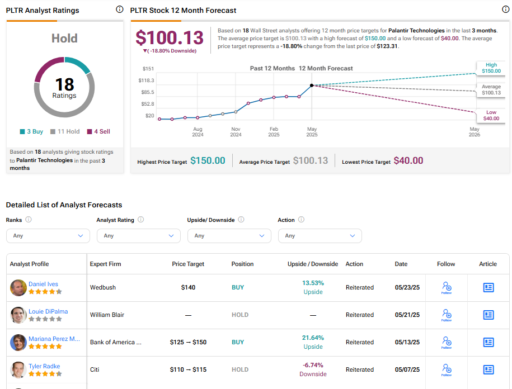Viewport: 512px width, 389px height.
Task: Click HOLD position in Citi row
Action: tap(240, 369)
